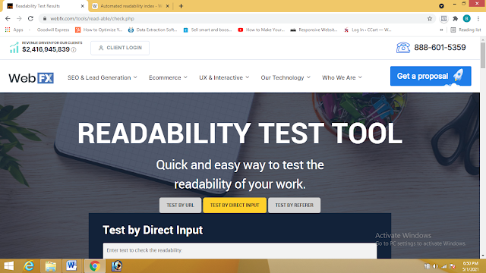Open the Windows Start button

tap(8, 266)
